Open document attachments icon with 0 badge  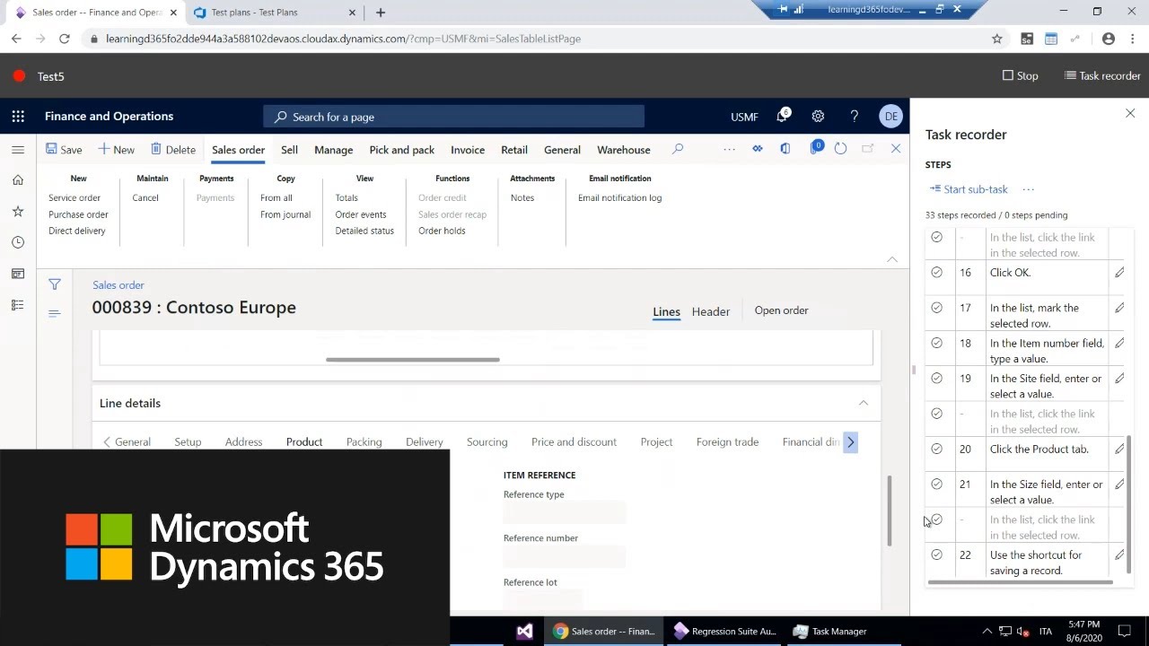click(816, 148)
